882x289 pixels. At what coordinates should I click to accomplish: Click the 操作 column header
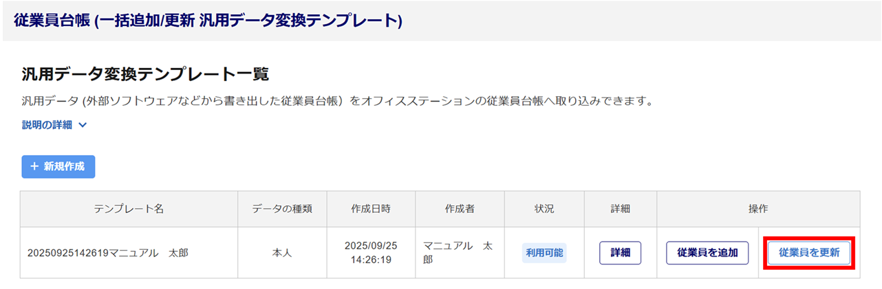pyautogui.click(x=758, y=209)
